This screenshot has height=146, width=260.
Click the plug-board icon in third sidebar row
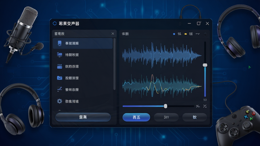pyautogui.click(x=59, y=66)
